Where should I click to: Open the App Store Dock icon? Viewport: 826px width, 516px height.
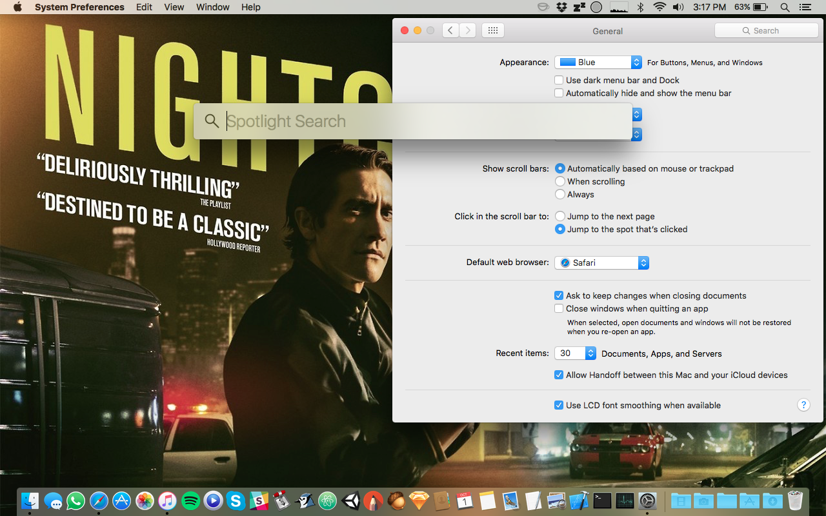coord(121,501)
